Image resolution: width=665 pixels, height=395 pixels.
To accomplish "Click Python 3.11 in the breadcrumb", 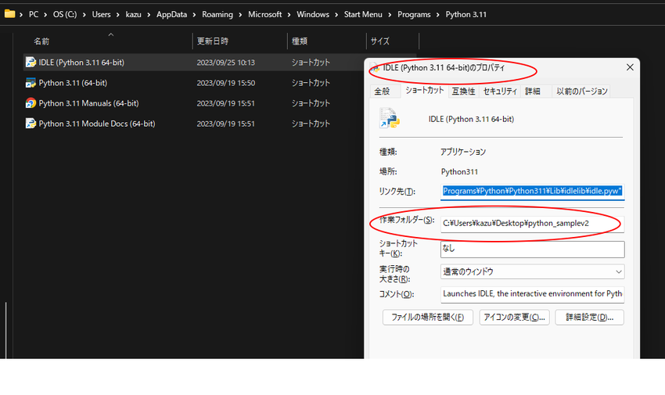I will [x=465, y=14].
